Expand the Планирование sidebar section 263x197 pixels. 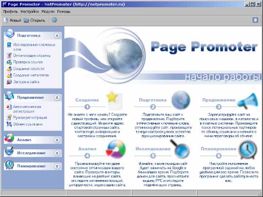(57, 166)
